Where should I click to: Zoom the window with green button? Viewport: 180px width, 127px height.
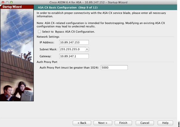point(11,2)
